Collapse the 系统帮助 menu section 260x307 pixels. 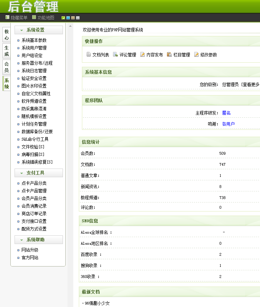(39, 240)
